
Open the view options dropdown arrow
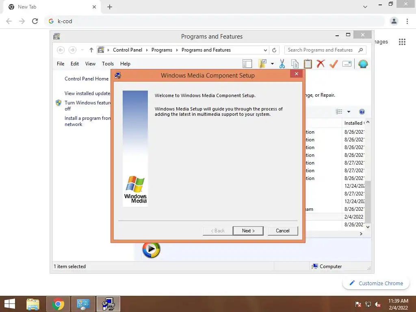[x=349, y=112]
